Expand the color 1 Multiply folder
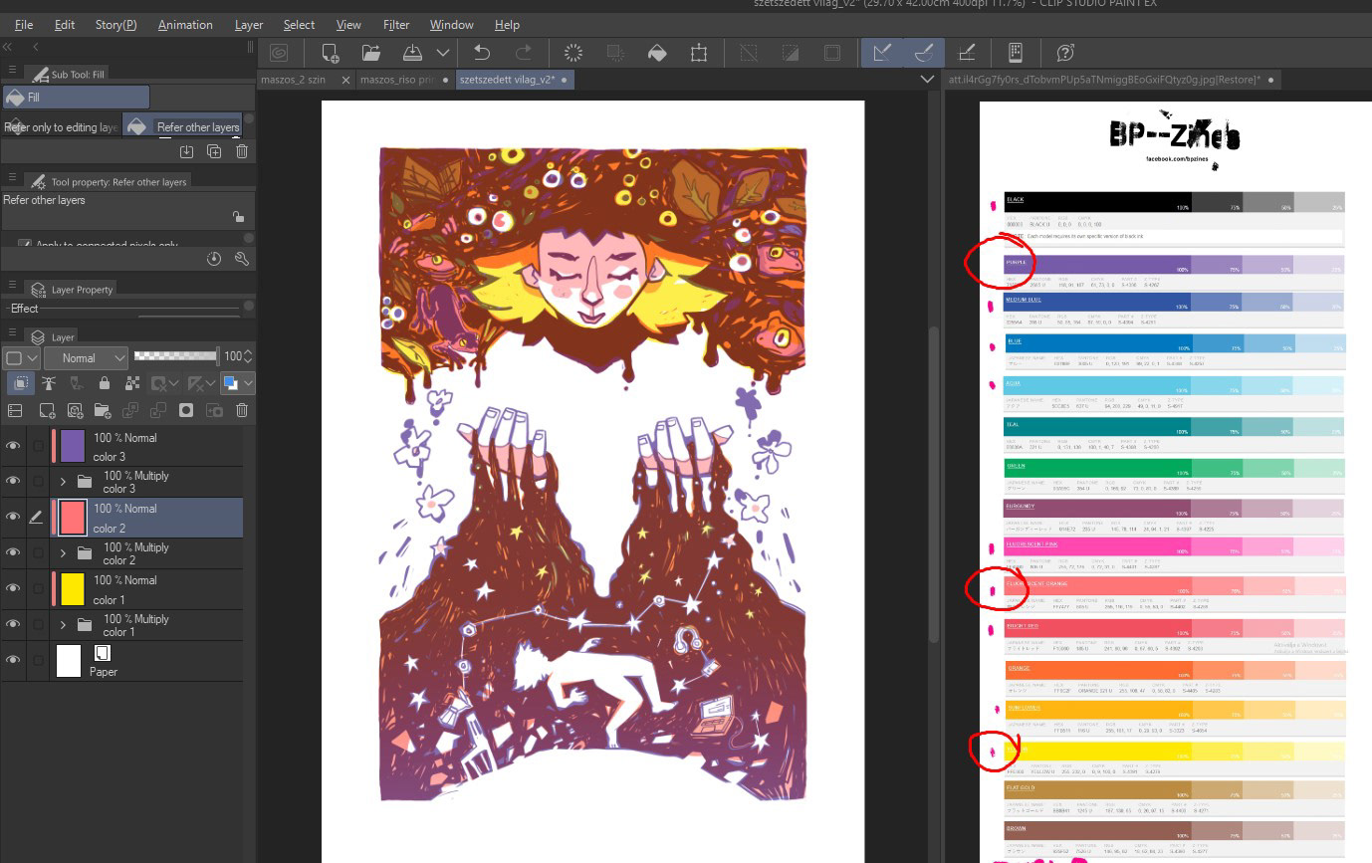This screenshot has width=1372, height=863. 64,625
